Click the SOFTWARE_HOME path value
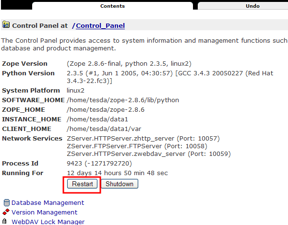288x225 pixels. point(123,100)
